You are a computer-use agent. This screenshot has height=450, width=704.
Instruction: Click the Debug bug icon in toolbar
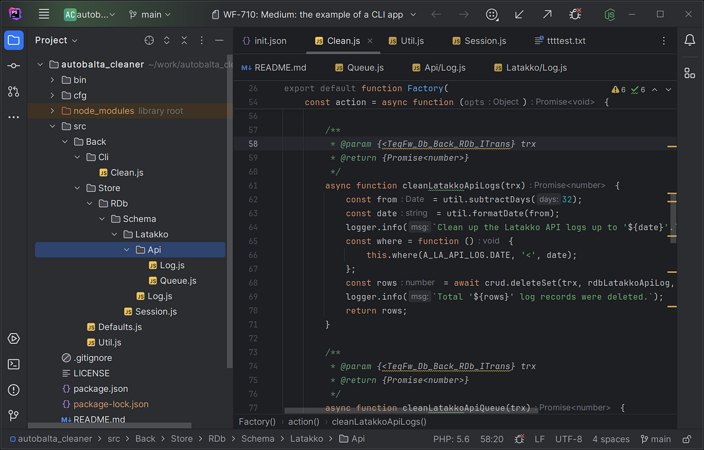576,14
